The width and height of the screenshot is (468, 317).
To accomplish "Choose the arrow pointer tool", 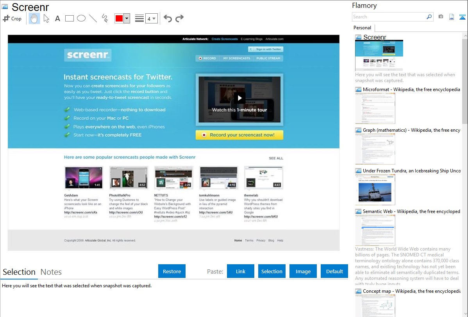I will (46, 18).
